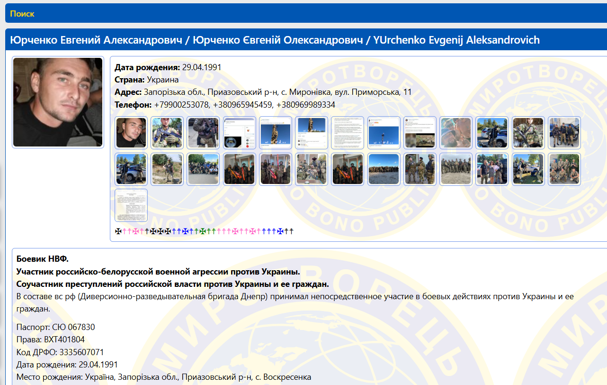
Task: Click line 'Участник российско-белорусской военной агрессии'
Action: click(158, 272)
